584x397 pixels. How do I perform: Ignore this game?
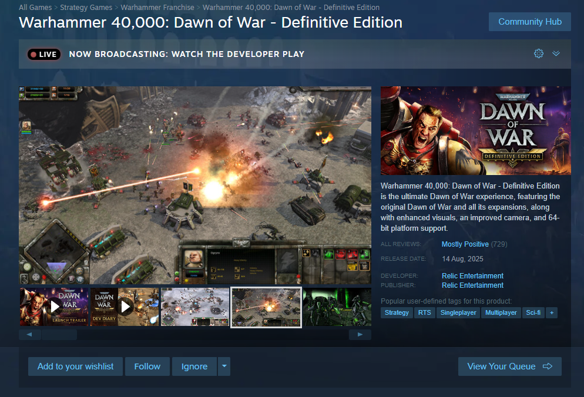194,366
